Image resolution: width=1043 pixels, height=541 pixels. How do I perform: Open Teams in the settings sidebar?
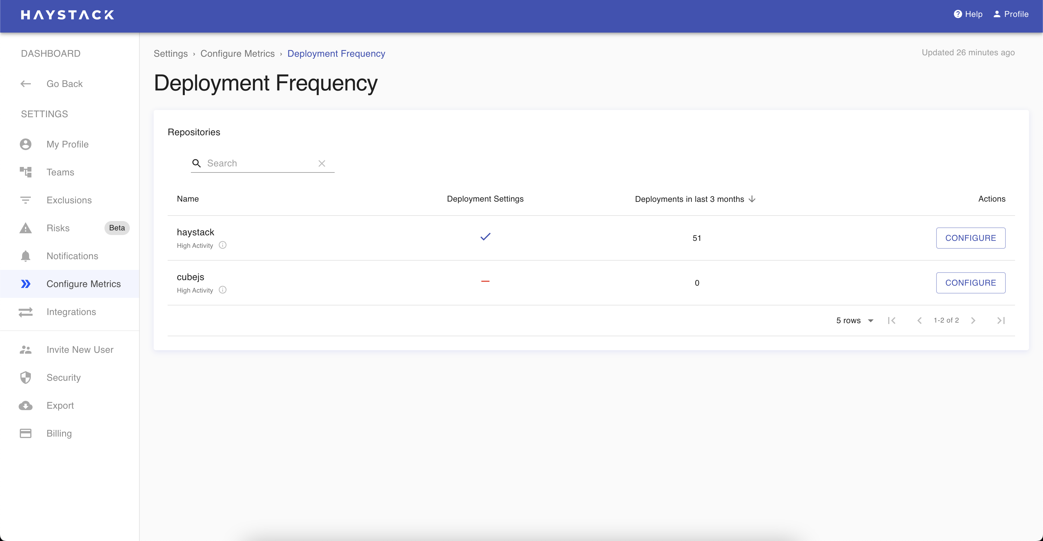tap(60, 172)
